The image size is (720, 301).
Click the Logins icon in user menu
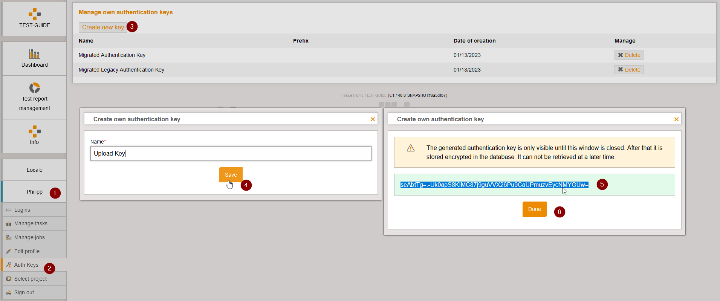(9, 210)
